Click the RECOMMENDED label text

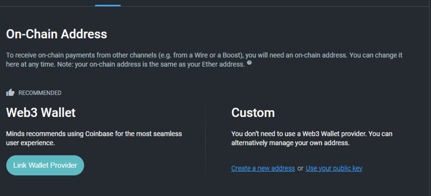click(x=40, y=93)
